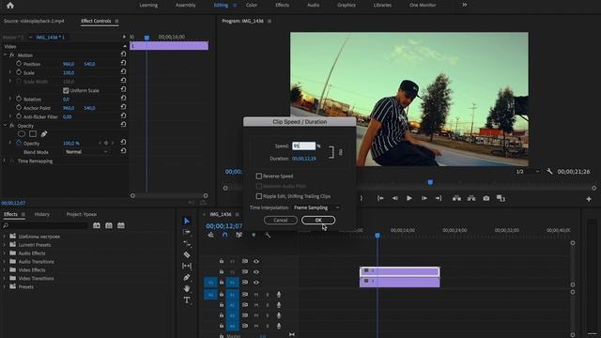This screenshot has height=338, width=601.
Task: Click the Extract button in Program monitor
Action: (x=471, y=198)
